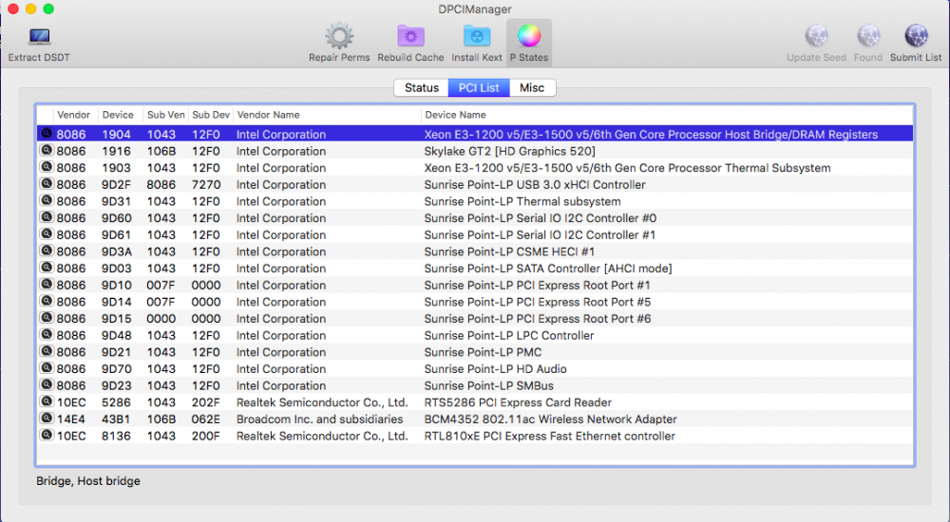Click sub device 7270 cell
Screen dimensions: 950x522
click(x=206, y=185)
